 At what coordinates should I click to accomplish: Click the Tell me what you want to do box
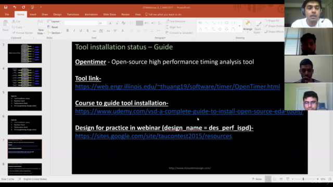(x=163, y=15)
